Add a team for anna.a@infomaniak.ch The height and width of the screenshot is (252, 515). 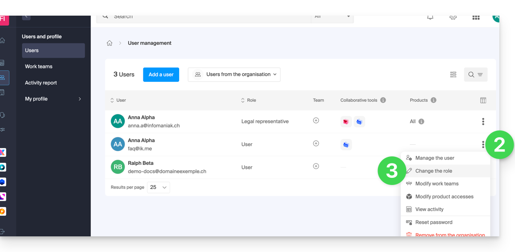pos(316,121)
